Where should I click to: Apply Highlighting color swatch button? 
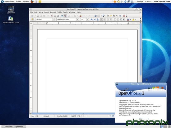point(133,20)
